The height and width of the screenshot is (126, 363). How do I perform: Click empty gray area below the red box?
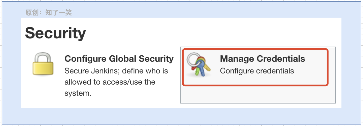(258, 95)
